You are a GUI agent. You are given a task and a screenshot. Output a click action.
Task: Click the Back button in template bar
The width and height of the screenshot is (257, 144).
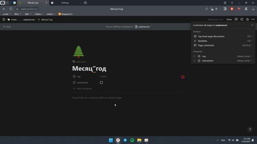[7, 27]
